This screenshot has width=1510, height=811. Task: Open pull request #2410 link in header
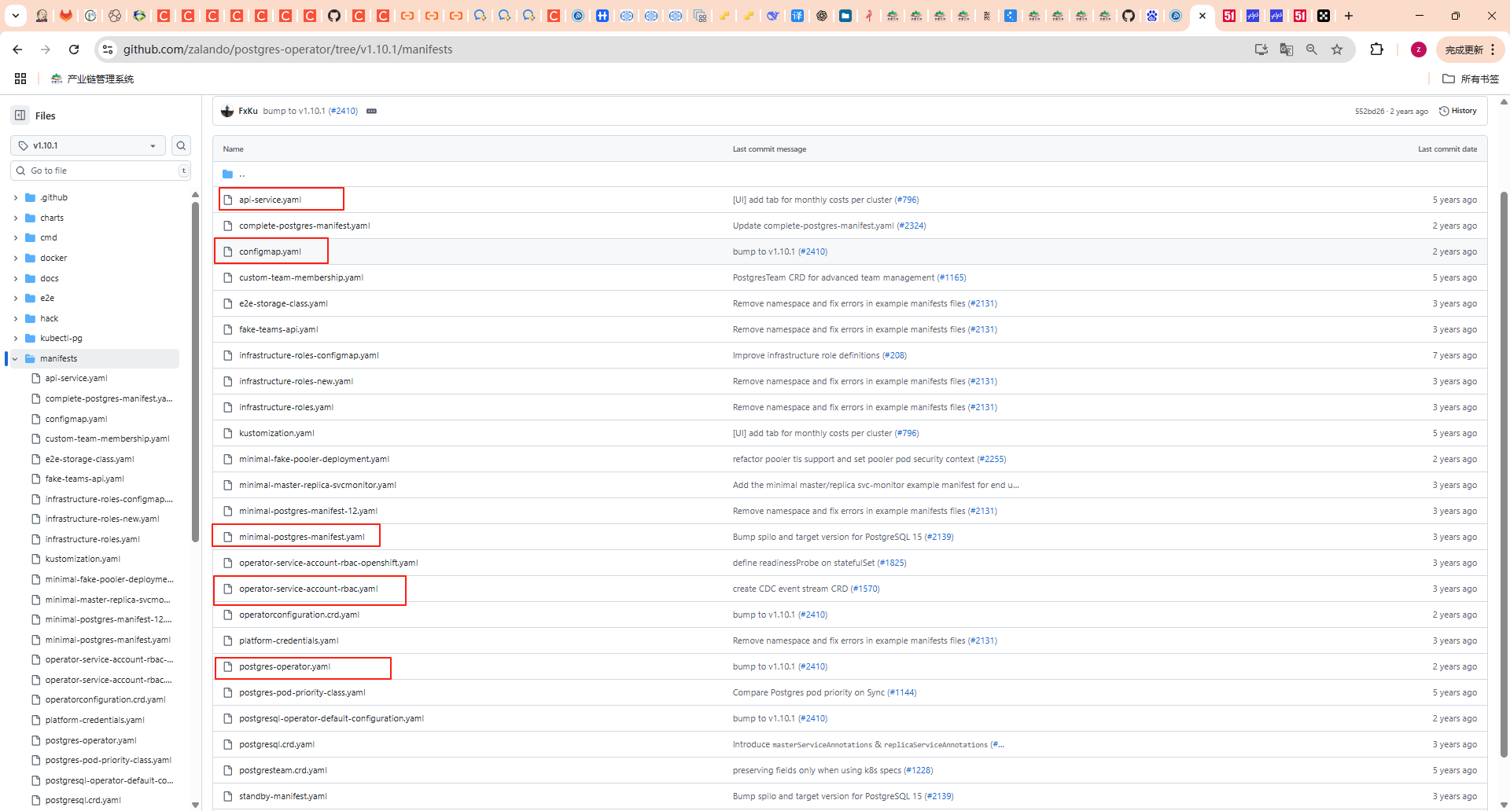344,111
